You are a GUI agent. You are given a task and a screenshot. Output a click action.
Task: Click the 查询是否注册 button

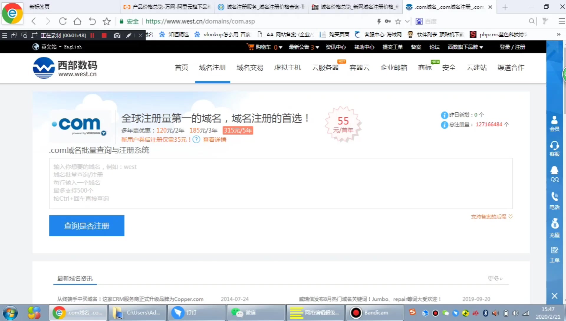[x=87, y=226]
